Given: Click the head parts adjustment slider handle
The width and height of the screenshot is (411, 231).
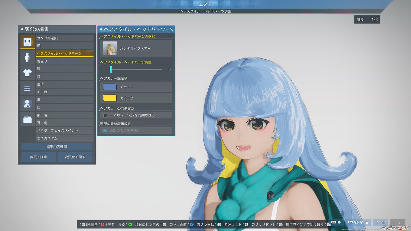Looking at the screenshot, I should pyautogui.click(x=111, y=69).
